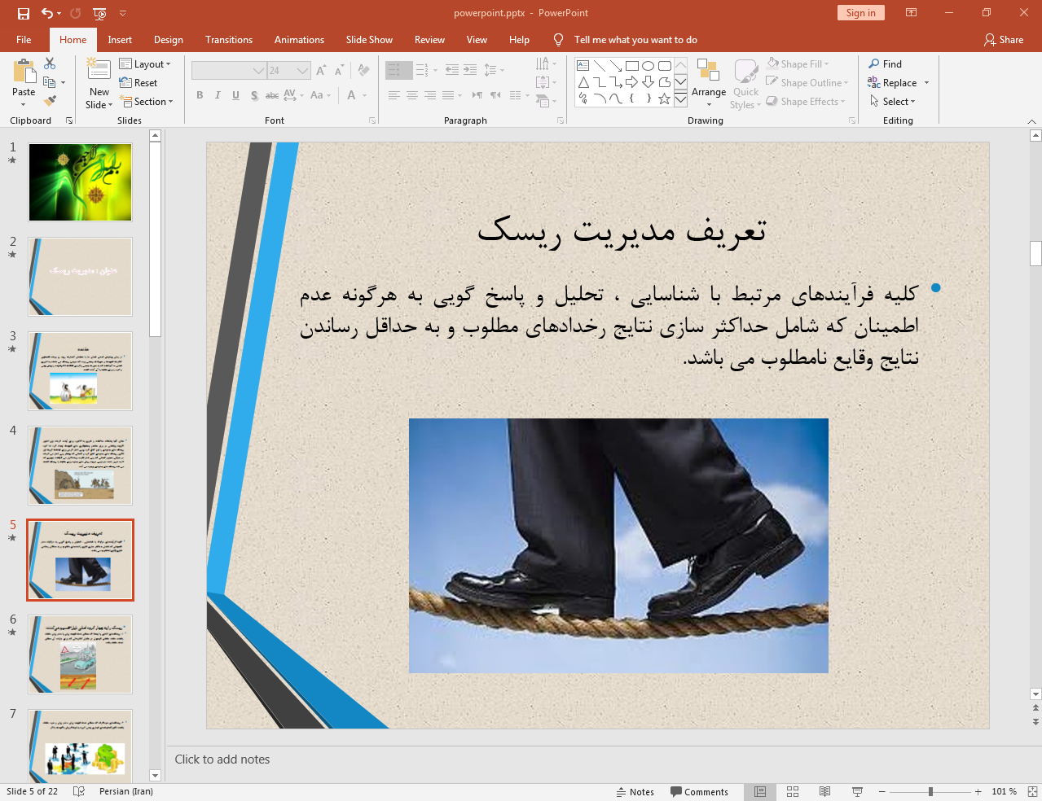The image size is (1042, 801).
Task: Click the Find magnifier button
Action: click(885, 63)
